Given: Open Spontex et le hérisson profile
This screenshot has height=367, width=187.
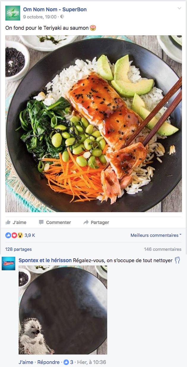Looking at the screenshot, I should 45,260.
